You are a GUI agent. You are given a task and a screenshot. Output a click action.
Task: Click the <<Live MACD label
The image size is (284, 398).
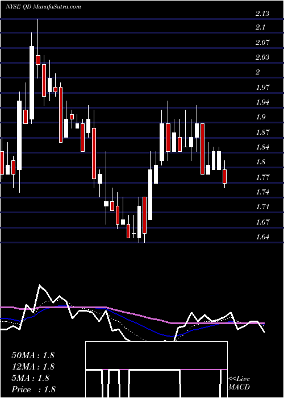click(239, 383)
